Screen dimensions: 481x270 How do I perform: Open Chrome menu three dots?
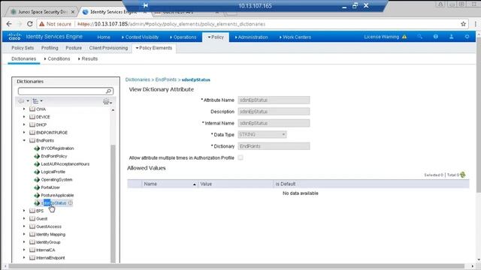476,24
